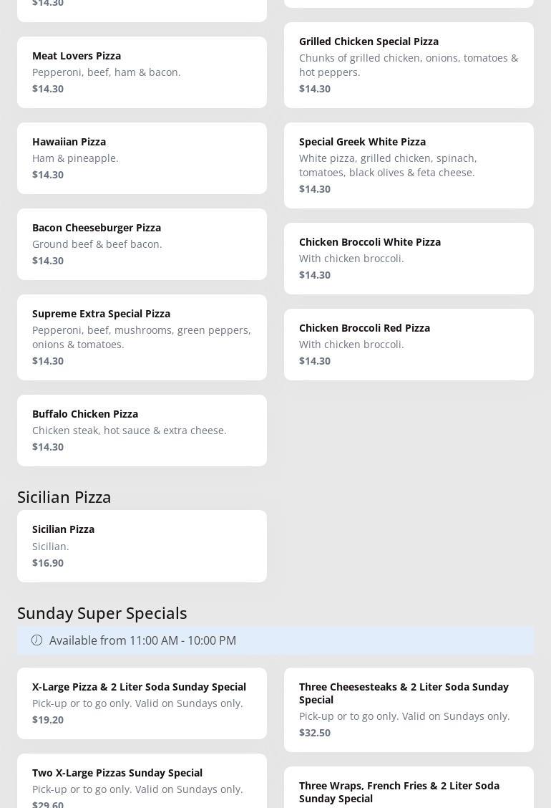
Task: Click the Sicilian Pizza section heading
Action: (x=64, y=496)
